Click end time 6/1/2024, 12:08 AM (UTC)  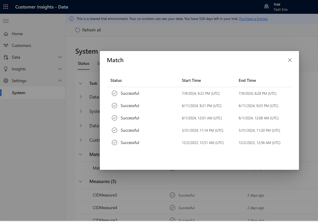pyautogui.click(x=259, y=118)
